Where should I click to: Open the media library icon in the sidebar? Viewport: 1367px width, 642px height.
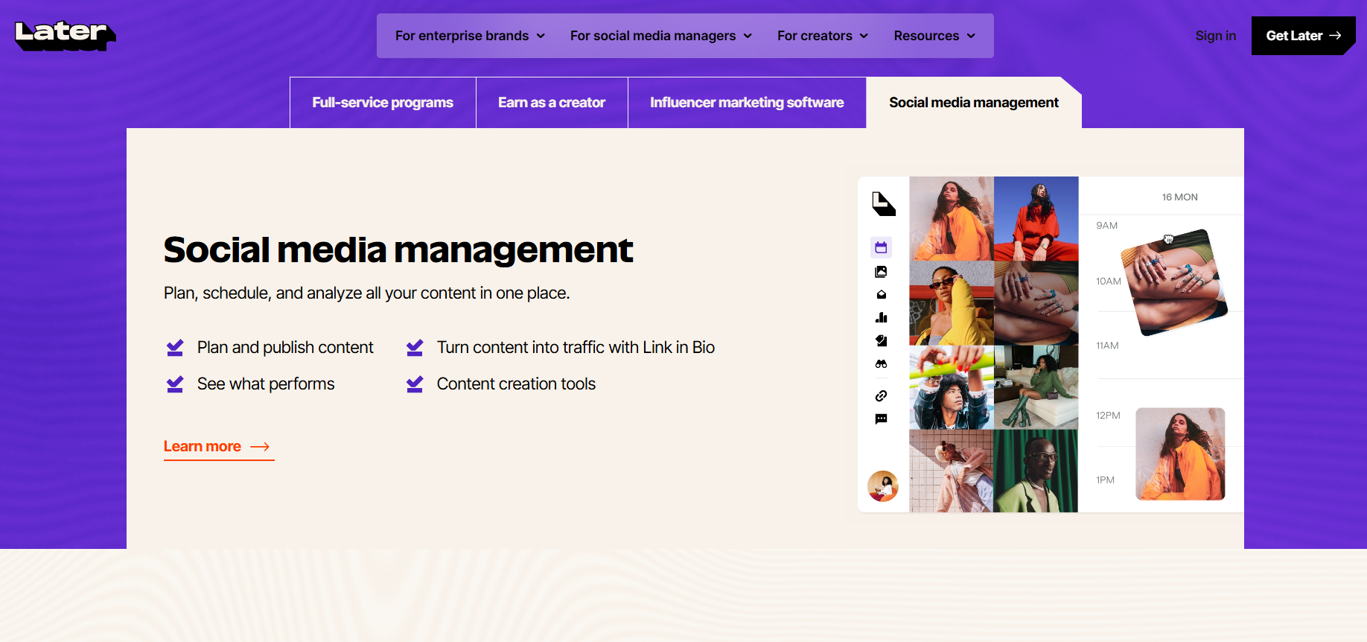[881, 272]
